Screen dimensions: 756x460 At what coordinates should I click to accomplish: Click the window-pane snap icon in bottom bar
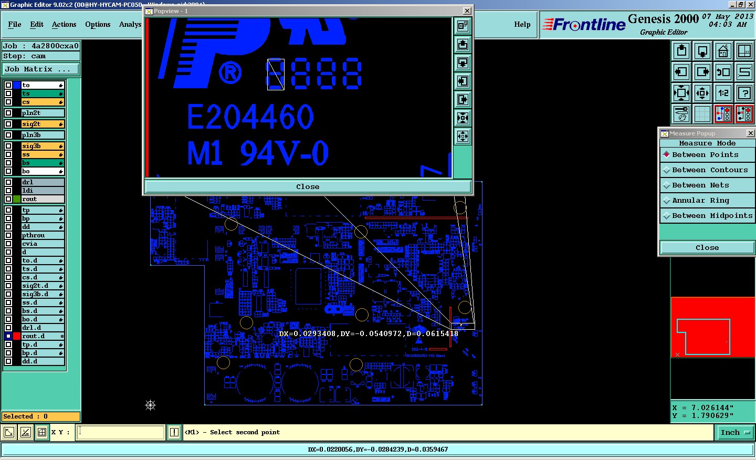tap(42, 432)
